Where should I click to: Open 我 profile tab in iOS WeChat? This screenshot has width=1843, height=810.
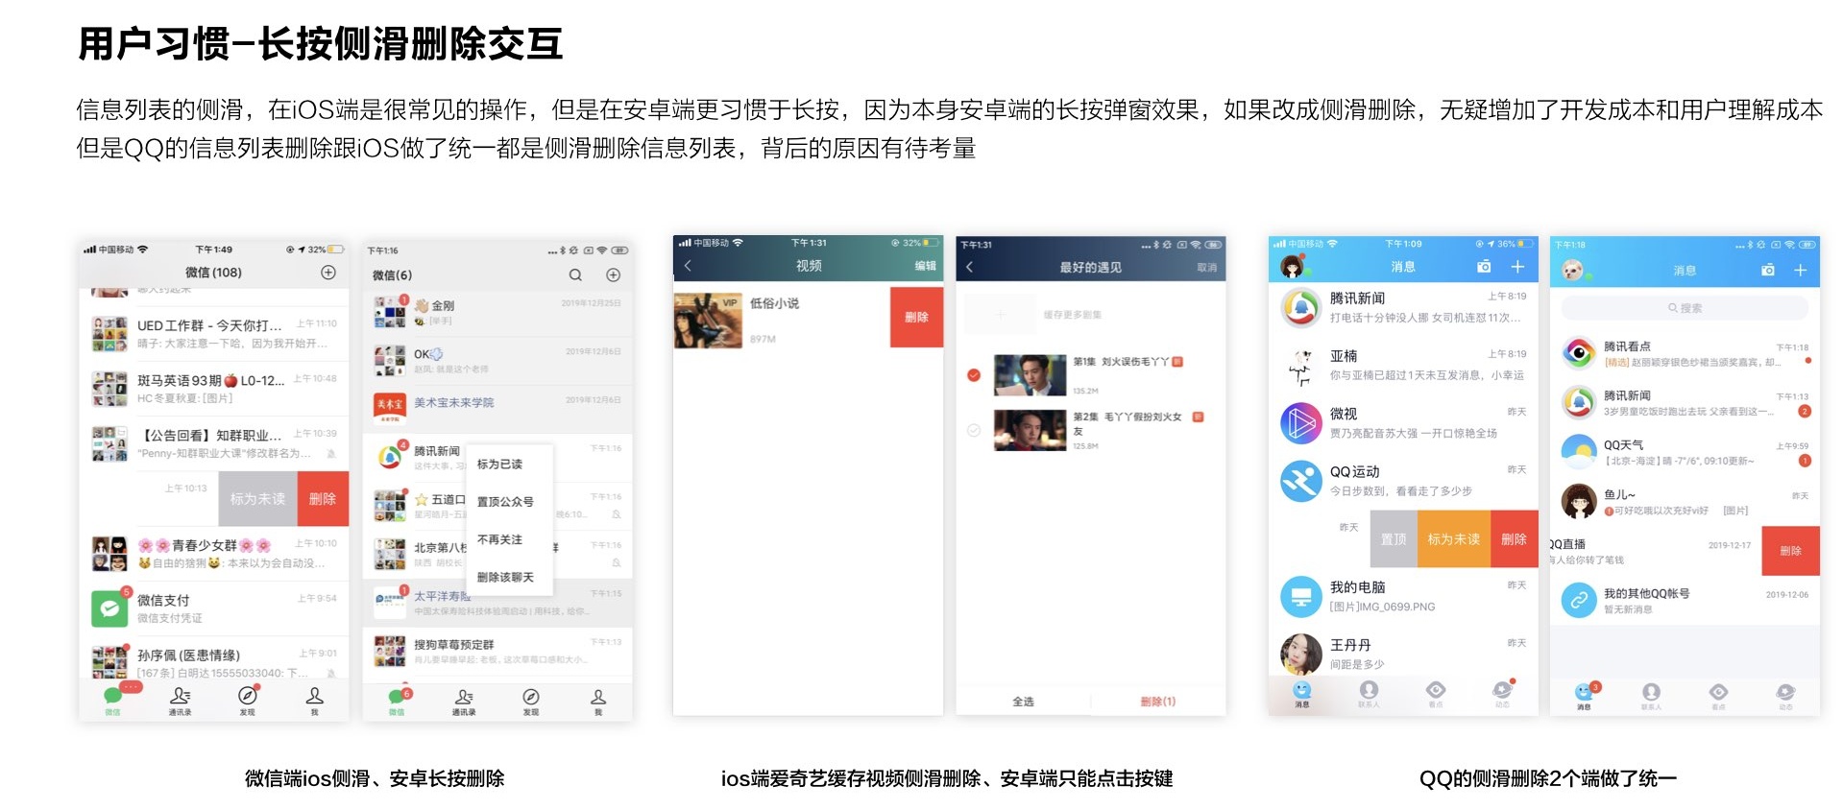tap(314, 700)
